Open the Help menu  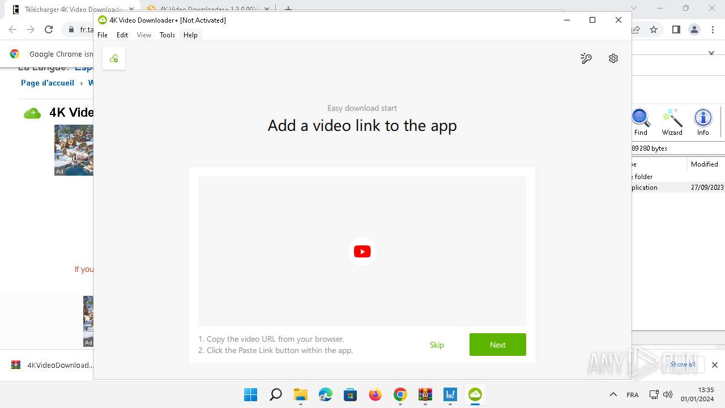190,35
